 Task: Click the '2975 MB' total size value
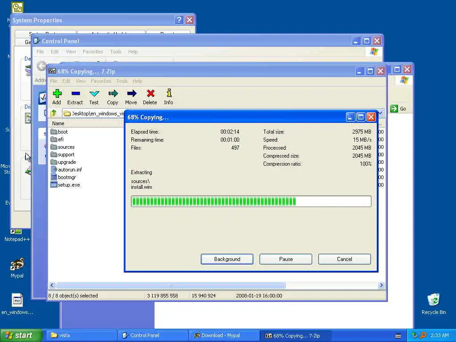(x=362, y=132)
